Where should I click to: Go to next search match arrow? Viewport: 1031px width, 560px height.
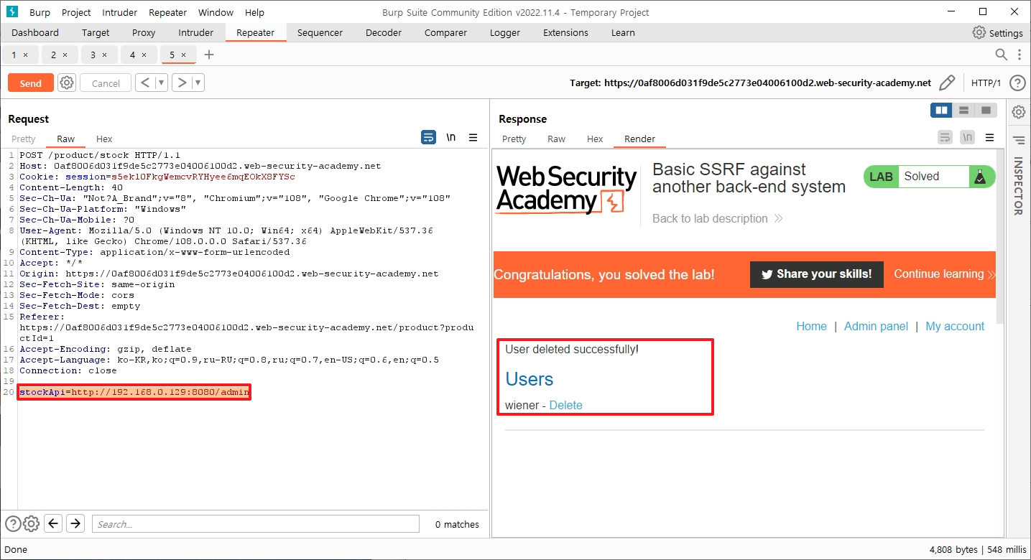tap(75, 523)
